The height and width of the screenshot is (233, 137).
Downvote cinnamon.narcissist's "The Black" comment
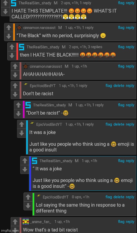pyautogui.click(x=9, y=36)
